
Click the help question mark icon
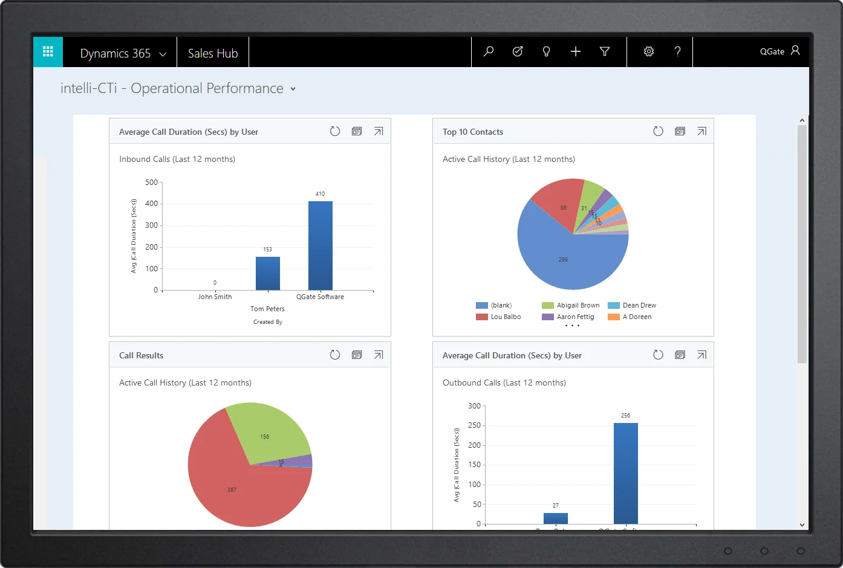(678, 51)
